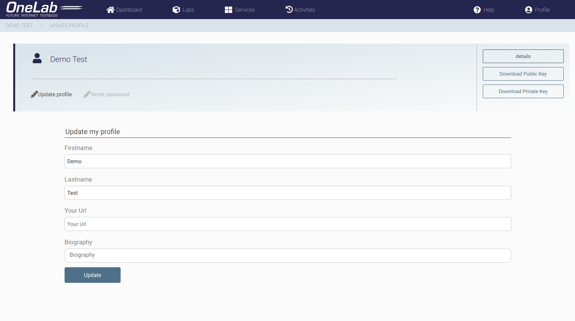Click the Labs cube icon
Image resolution: width=575 pixels, height=321 pixels.
click(x=176, y=10)
